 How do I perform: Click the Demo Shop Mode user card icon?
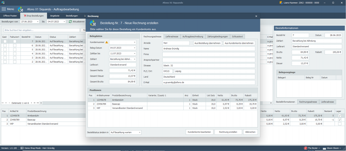point(22,148)
